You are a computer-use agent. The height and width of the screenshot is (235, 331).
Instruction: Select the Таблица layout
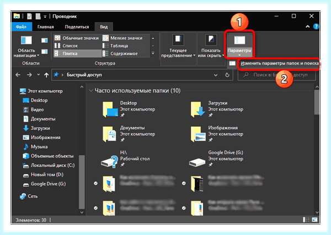pyautogui.click(x=115, y=46)
